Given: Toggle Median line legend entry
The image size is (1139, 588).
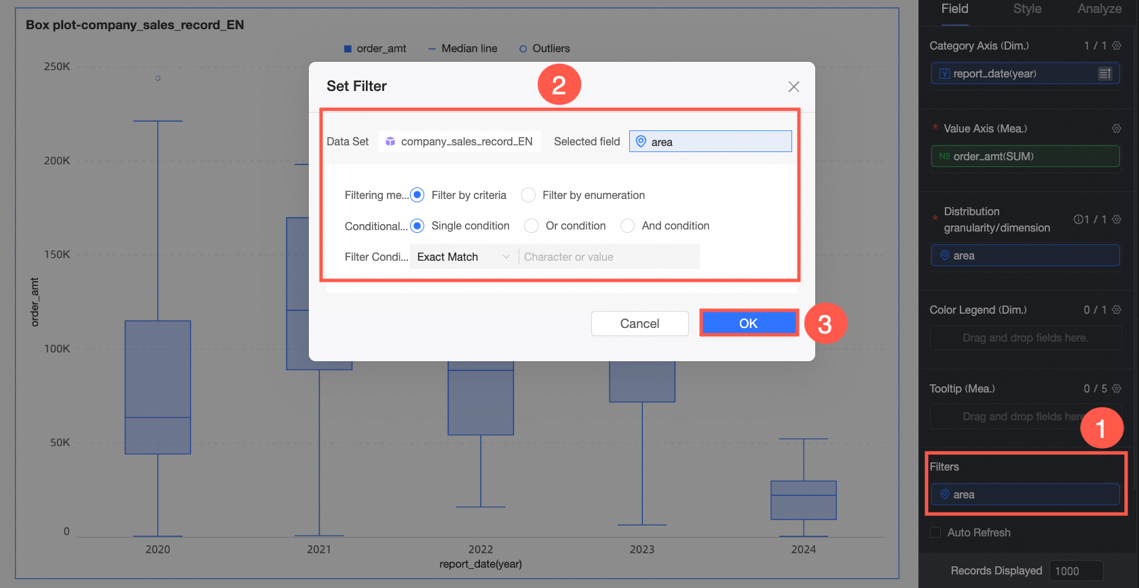Looking at the screenshot, I should click(x=463, y=48).
